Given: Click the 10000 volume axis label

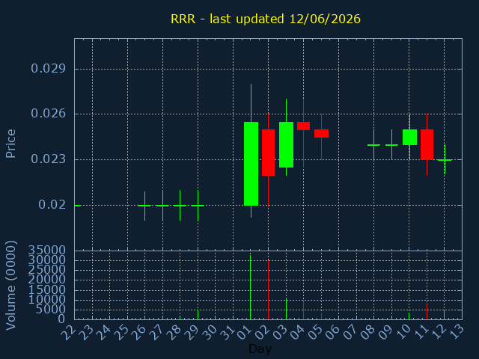Looking at the screenshot, I should click(46, 299).
